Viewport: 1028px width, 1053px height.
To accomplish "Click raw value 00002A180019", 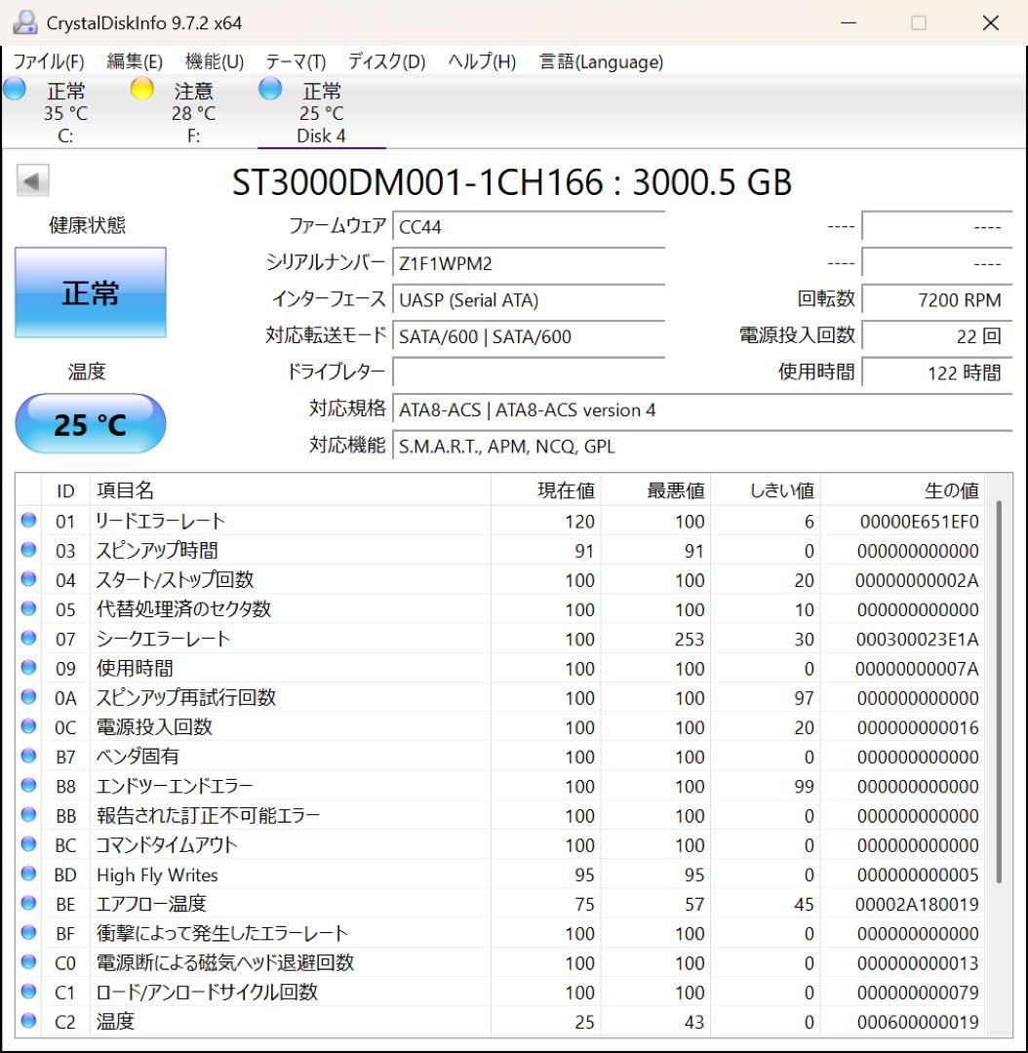I will point(917,905).
